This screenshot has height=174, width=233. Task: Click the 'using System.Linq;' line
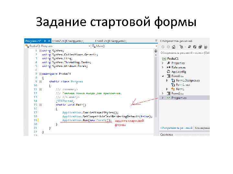pos(57,58)
